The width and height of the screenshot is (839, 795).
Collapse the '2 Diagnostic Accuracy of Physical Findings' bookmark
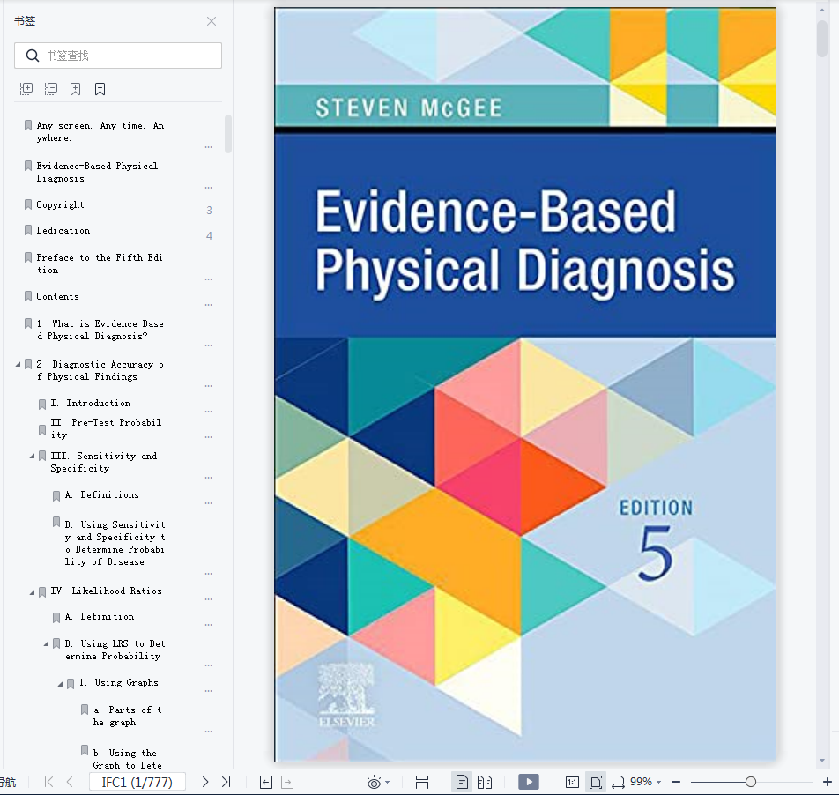click(18, 364)
